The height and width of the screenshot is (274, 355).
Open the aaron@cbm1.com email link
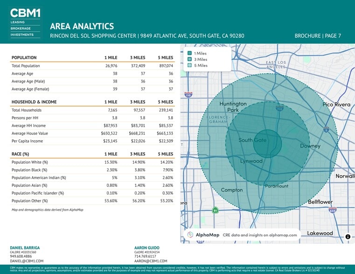(x=150, y=261)
